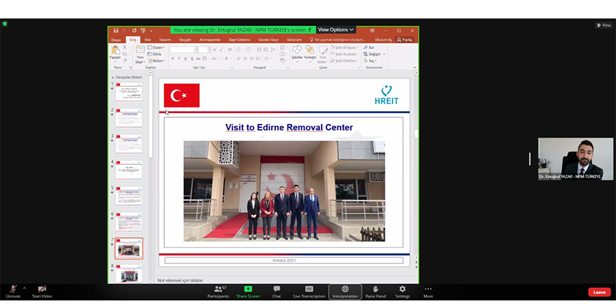Raise Hand in the meeting
Screen dimensions: 616x308
[x=376, y=292]
